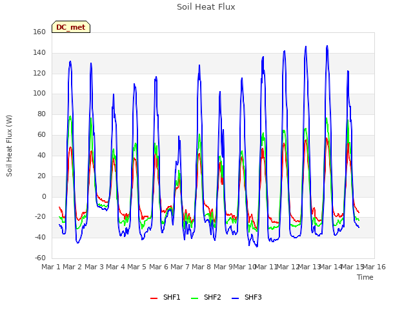Click the -60 y-axis tick label
The height and width of the screenshot is (310, 413).
[40, 258]
